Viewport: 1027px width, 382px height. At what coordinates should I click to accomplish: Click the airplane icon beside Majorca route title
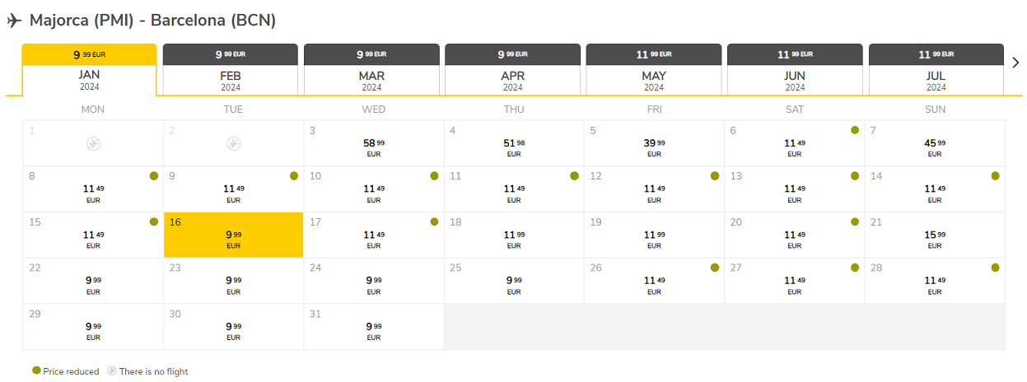14,21
